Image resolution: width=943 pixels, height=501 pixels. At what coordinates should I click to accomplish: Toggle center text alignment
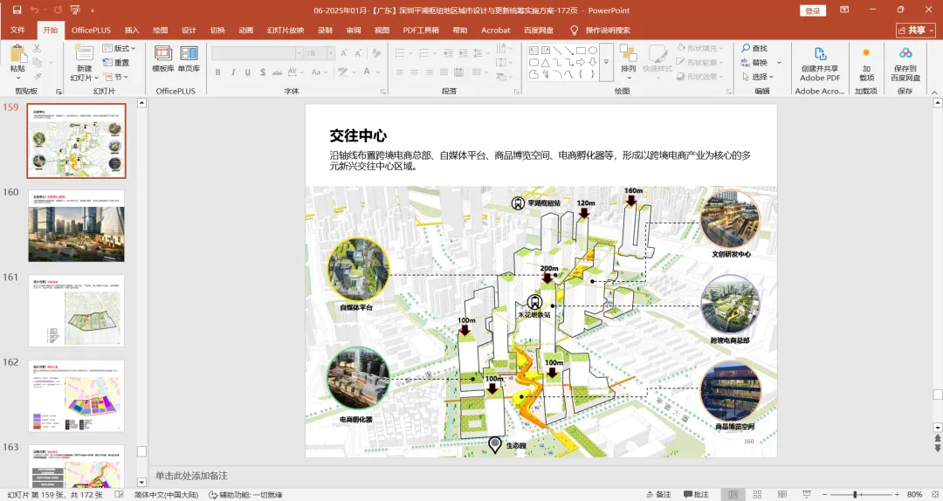click(x=415, y=72)
